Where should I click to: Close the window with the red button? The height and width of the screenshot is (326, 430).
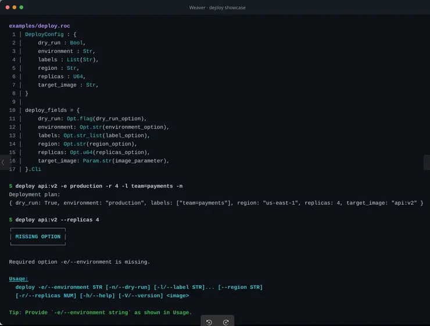[x=8, y=8]
